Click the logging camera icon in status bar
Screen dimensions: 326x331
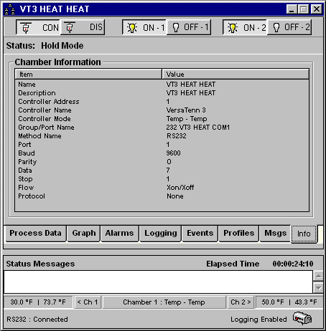(x=302, y=318)
